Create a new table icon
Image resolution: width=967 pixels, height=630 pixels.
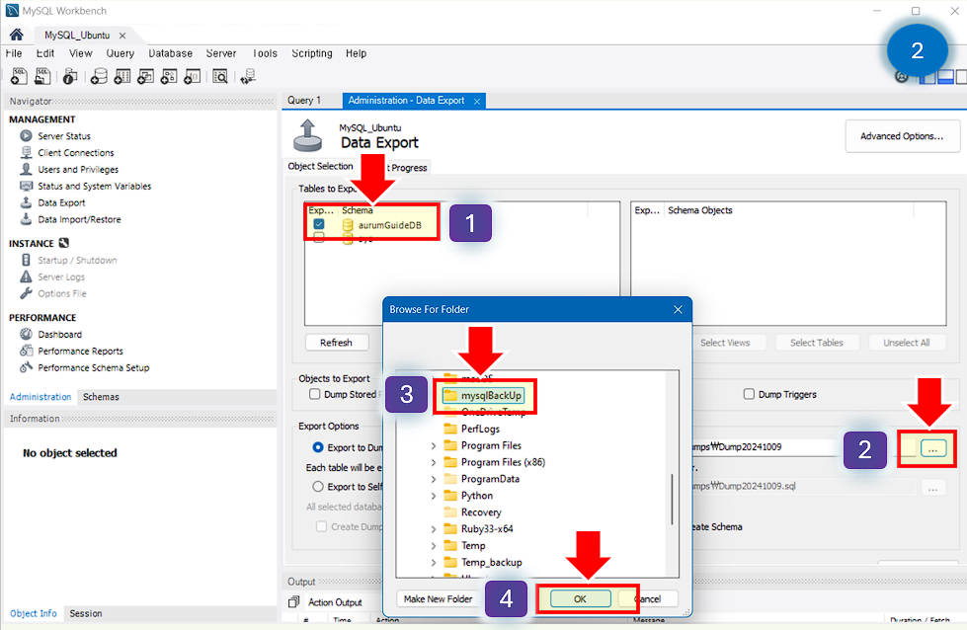(x=122, y=76)
